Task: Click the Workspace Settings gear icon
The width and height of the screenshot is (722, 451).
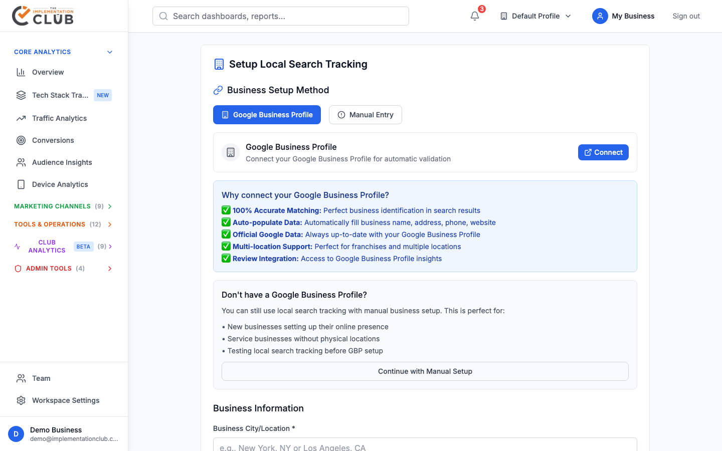Action: pyautogui.click(x=21, y=400)
